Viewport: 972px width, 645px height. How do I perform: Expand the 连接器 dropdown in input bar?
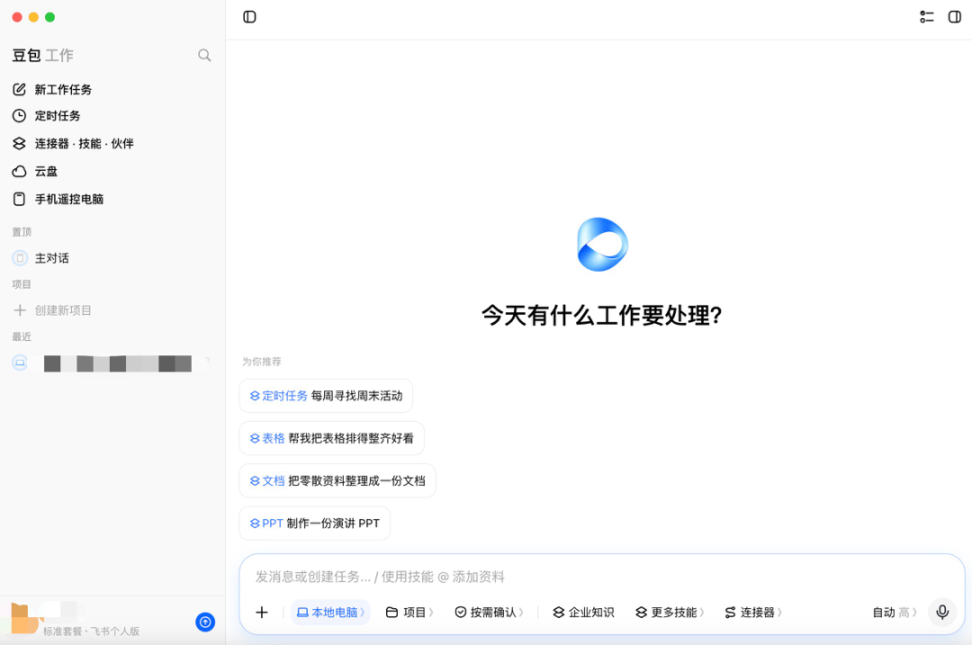pyautogui.click(x=753, y=612)
